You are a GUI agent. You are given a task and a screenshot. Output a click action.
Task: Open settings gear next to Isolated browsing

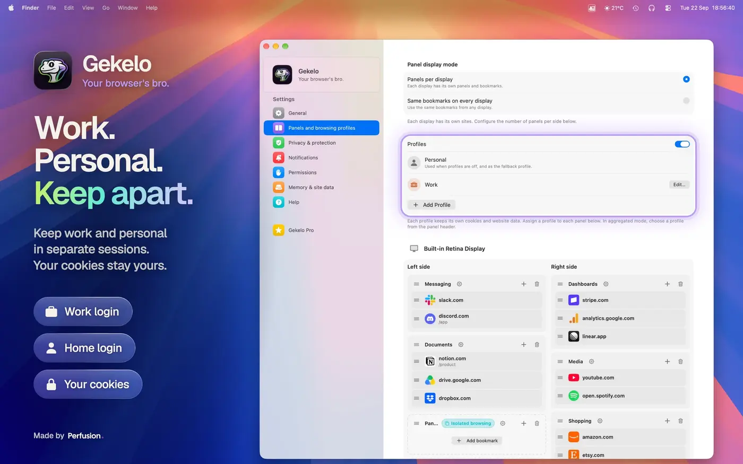tap(503, 423)
